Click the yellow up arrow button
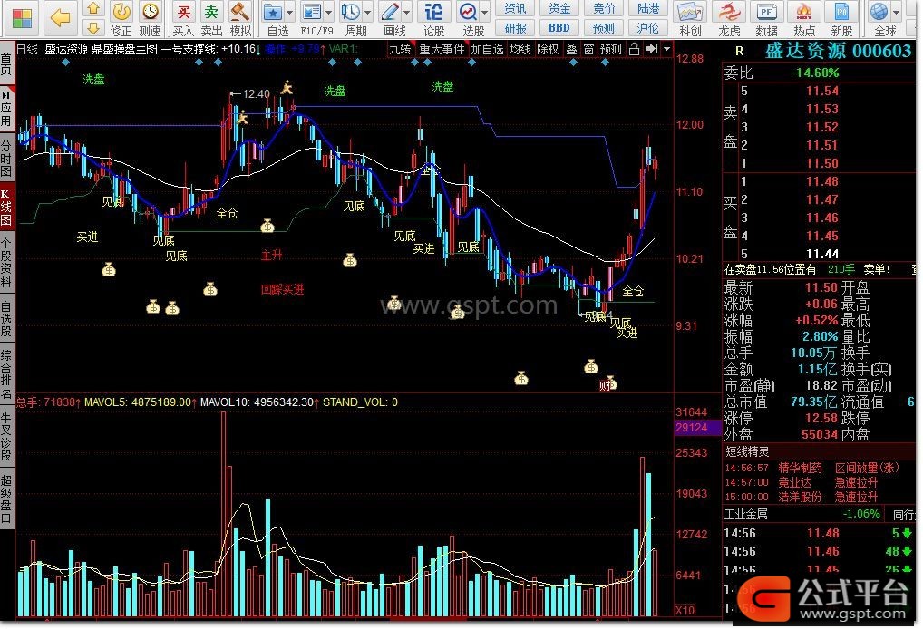This screenshot has height=629, width=923. [92, 8]
